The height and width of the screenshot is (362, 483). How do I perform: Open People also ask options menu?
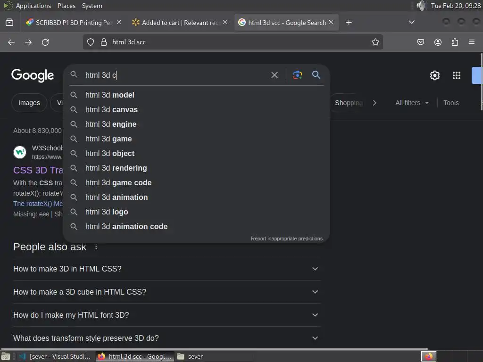click(96, 247)
